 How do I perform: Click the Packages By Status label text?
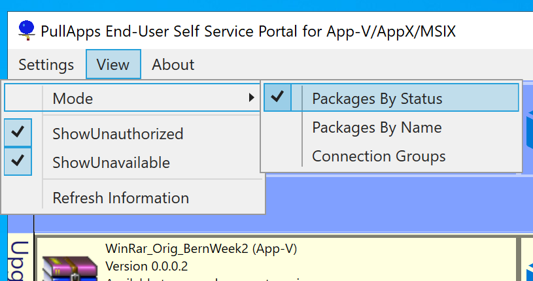click(x=377, y=99)
